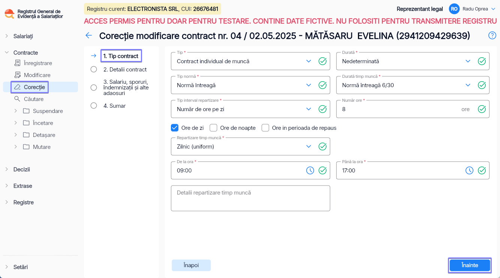Click the green checkmark in Tip field
500x278 pixels.
tap(322, 61)
